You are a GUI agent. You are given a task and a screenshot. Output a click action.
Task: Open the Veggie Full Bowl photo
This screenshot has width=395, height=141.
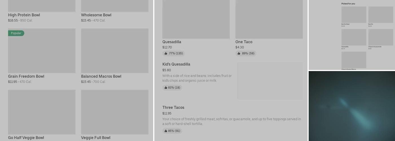click(115, 112)
